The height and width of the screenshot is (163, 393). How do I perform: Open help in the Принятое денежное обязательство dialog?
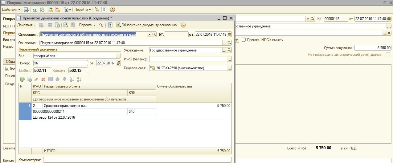(183, 25)
